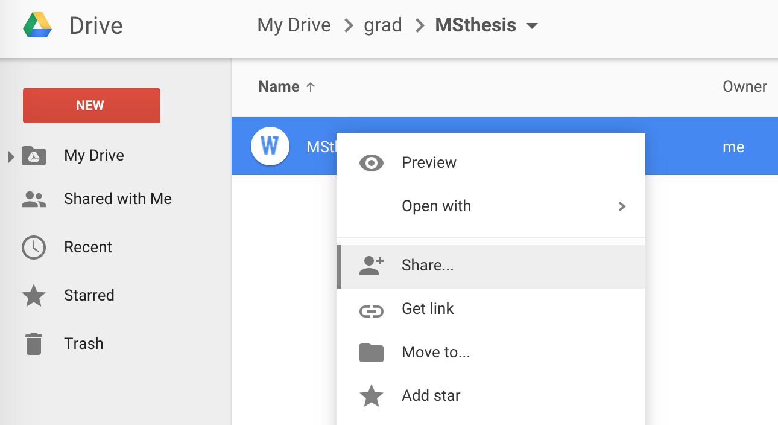Click the My Drive folder icon in sidebar
This screenshot has height=425, width=778.
(x=34, y=156)
